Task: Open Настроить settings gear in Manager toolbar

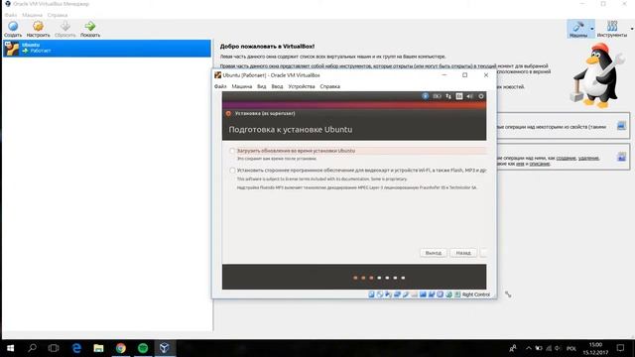Action: tap(38, 29)
